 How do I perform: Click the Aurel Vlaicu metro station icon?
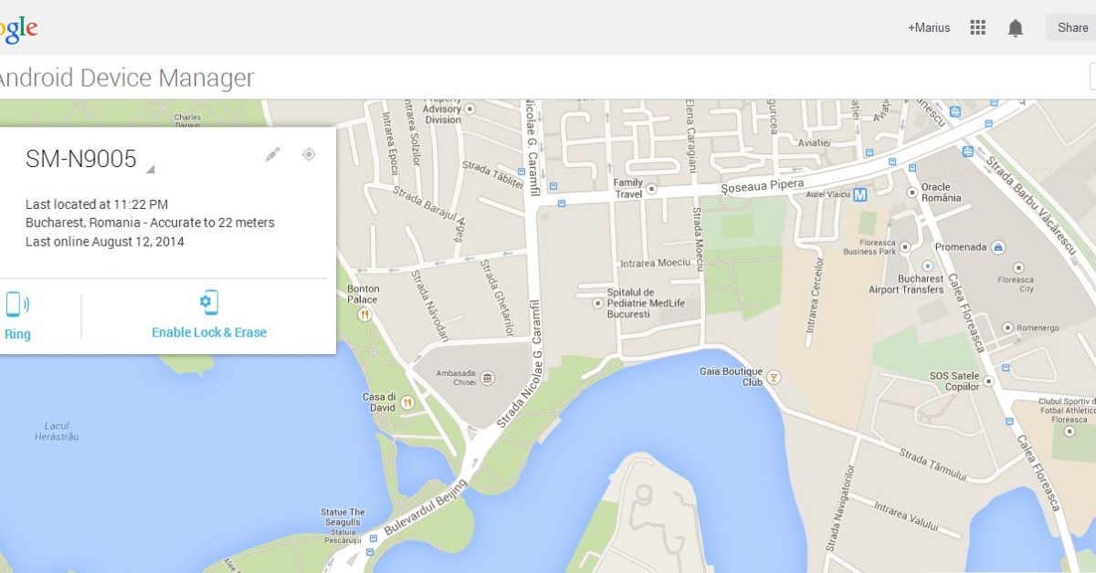tap(859, 193)
